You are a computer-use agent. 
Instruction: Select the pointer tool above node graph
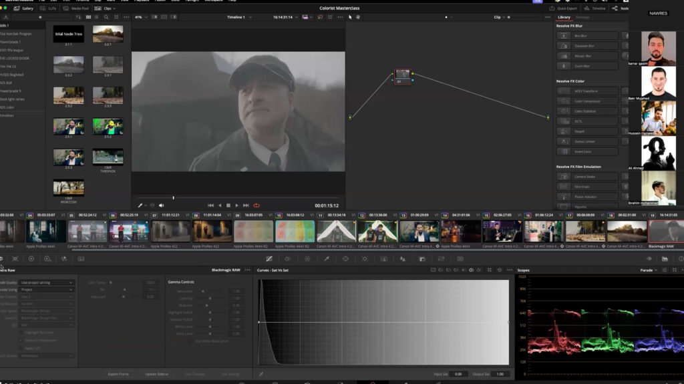[x=350, y=17]
